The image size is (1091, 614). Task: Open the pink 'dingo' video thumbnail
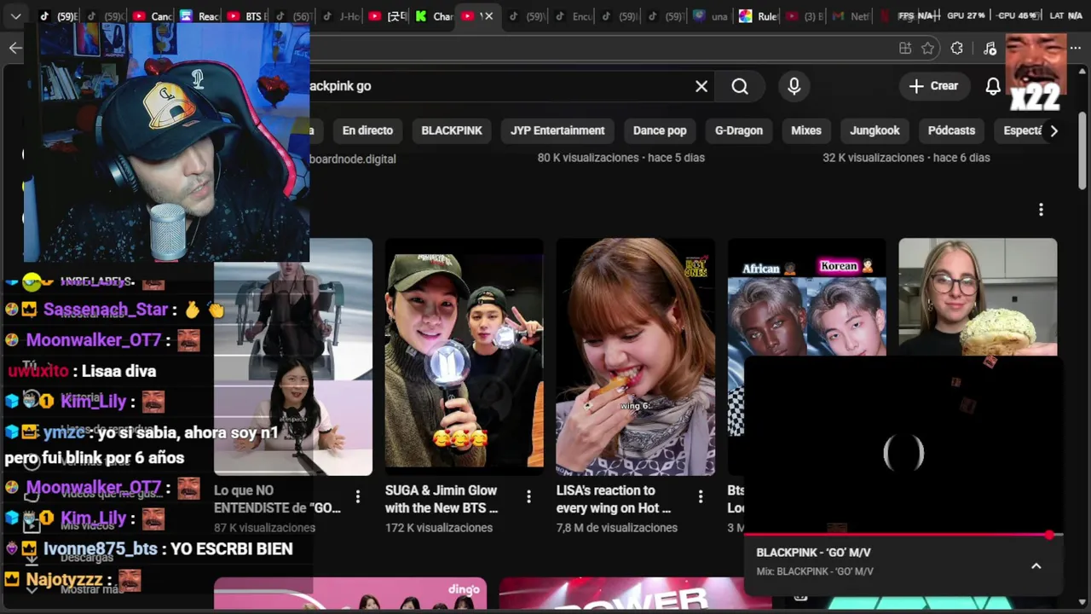click(x=350, y=594)
